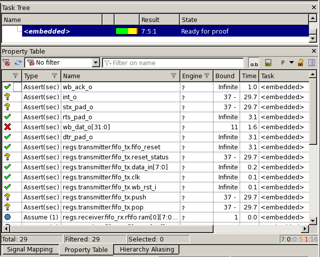
Task: Click the green checkmark beside wb_ack_o
Action: click(8, 87)
